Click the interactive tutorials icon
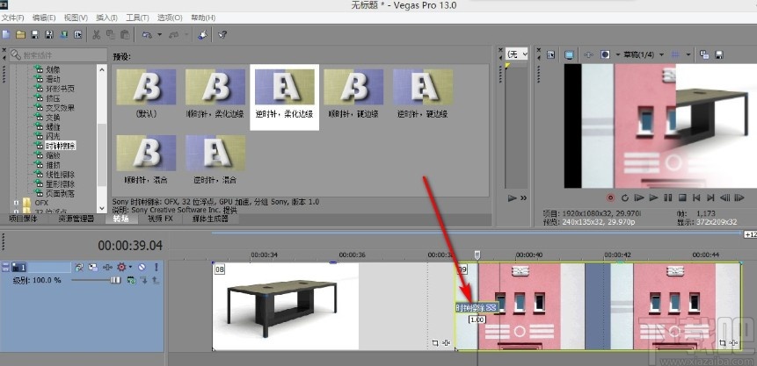Image resolution: width=757 pixels, height=366 pixels. coord(203,35)
